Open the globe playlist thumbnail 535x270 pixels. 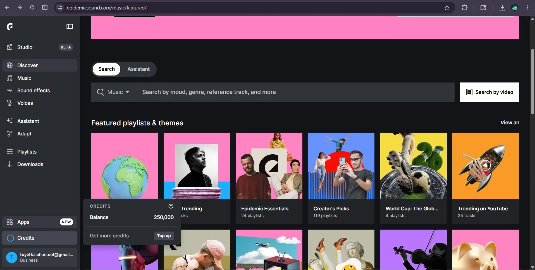[x=125, y=166]
